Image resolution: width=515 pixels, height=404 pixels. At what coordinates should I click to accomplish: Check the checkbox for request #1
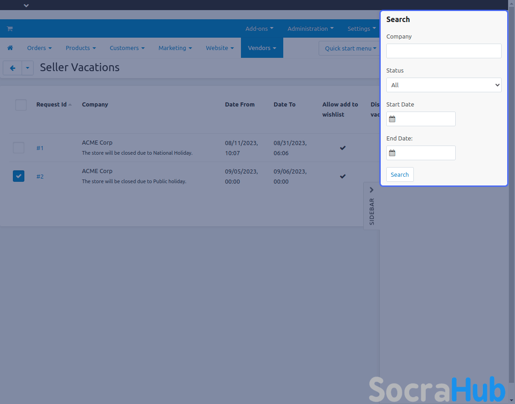pyautogui.click(x=18, y=148)
